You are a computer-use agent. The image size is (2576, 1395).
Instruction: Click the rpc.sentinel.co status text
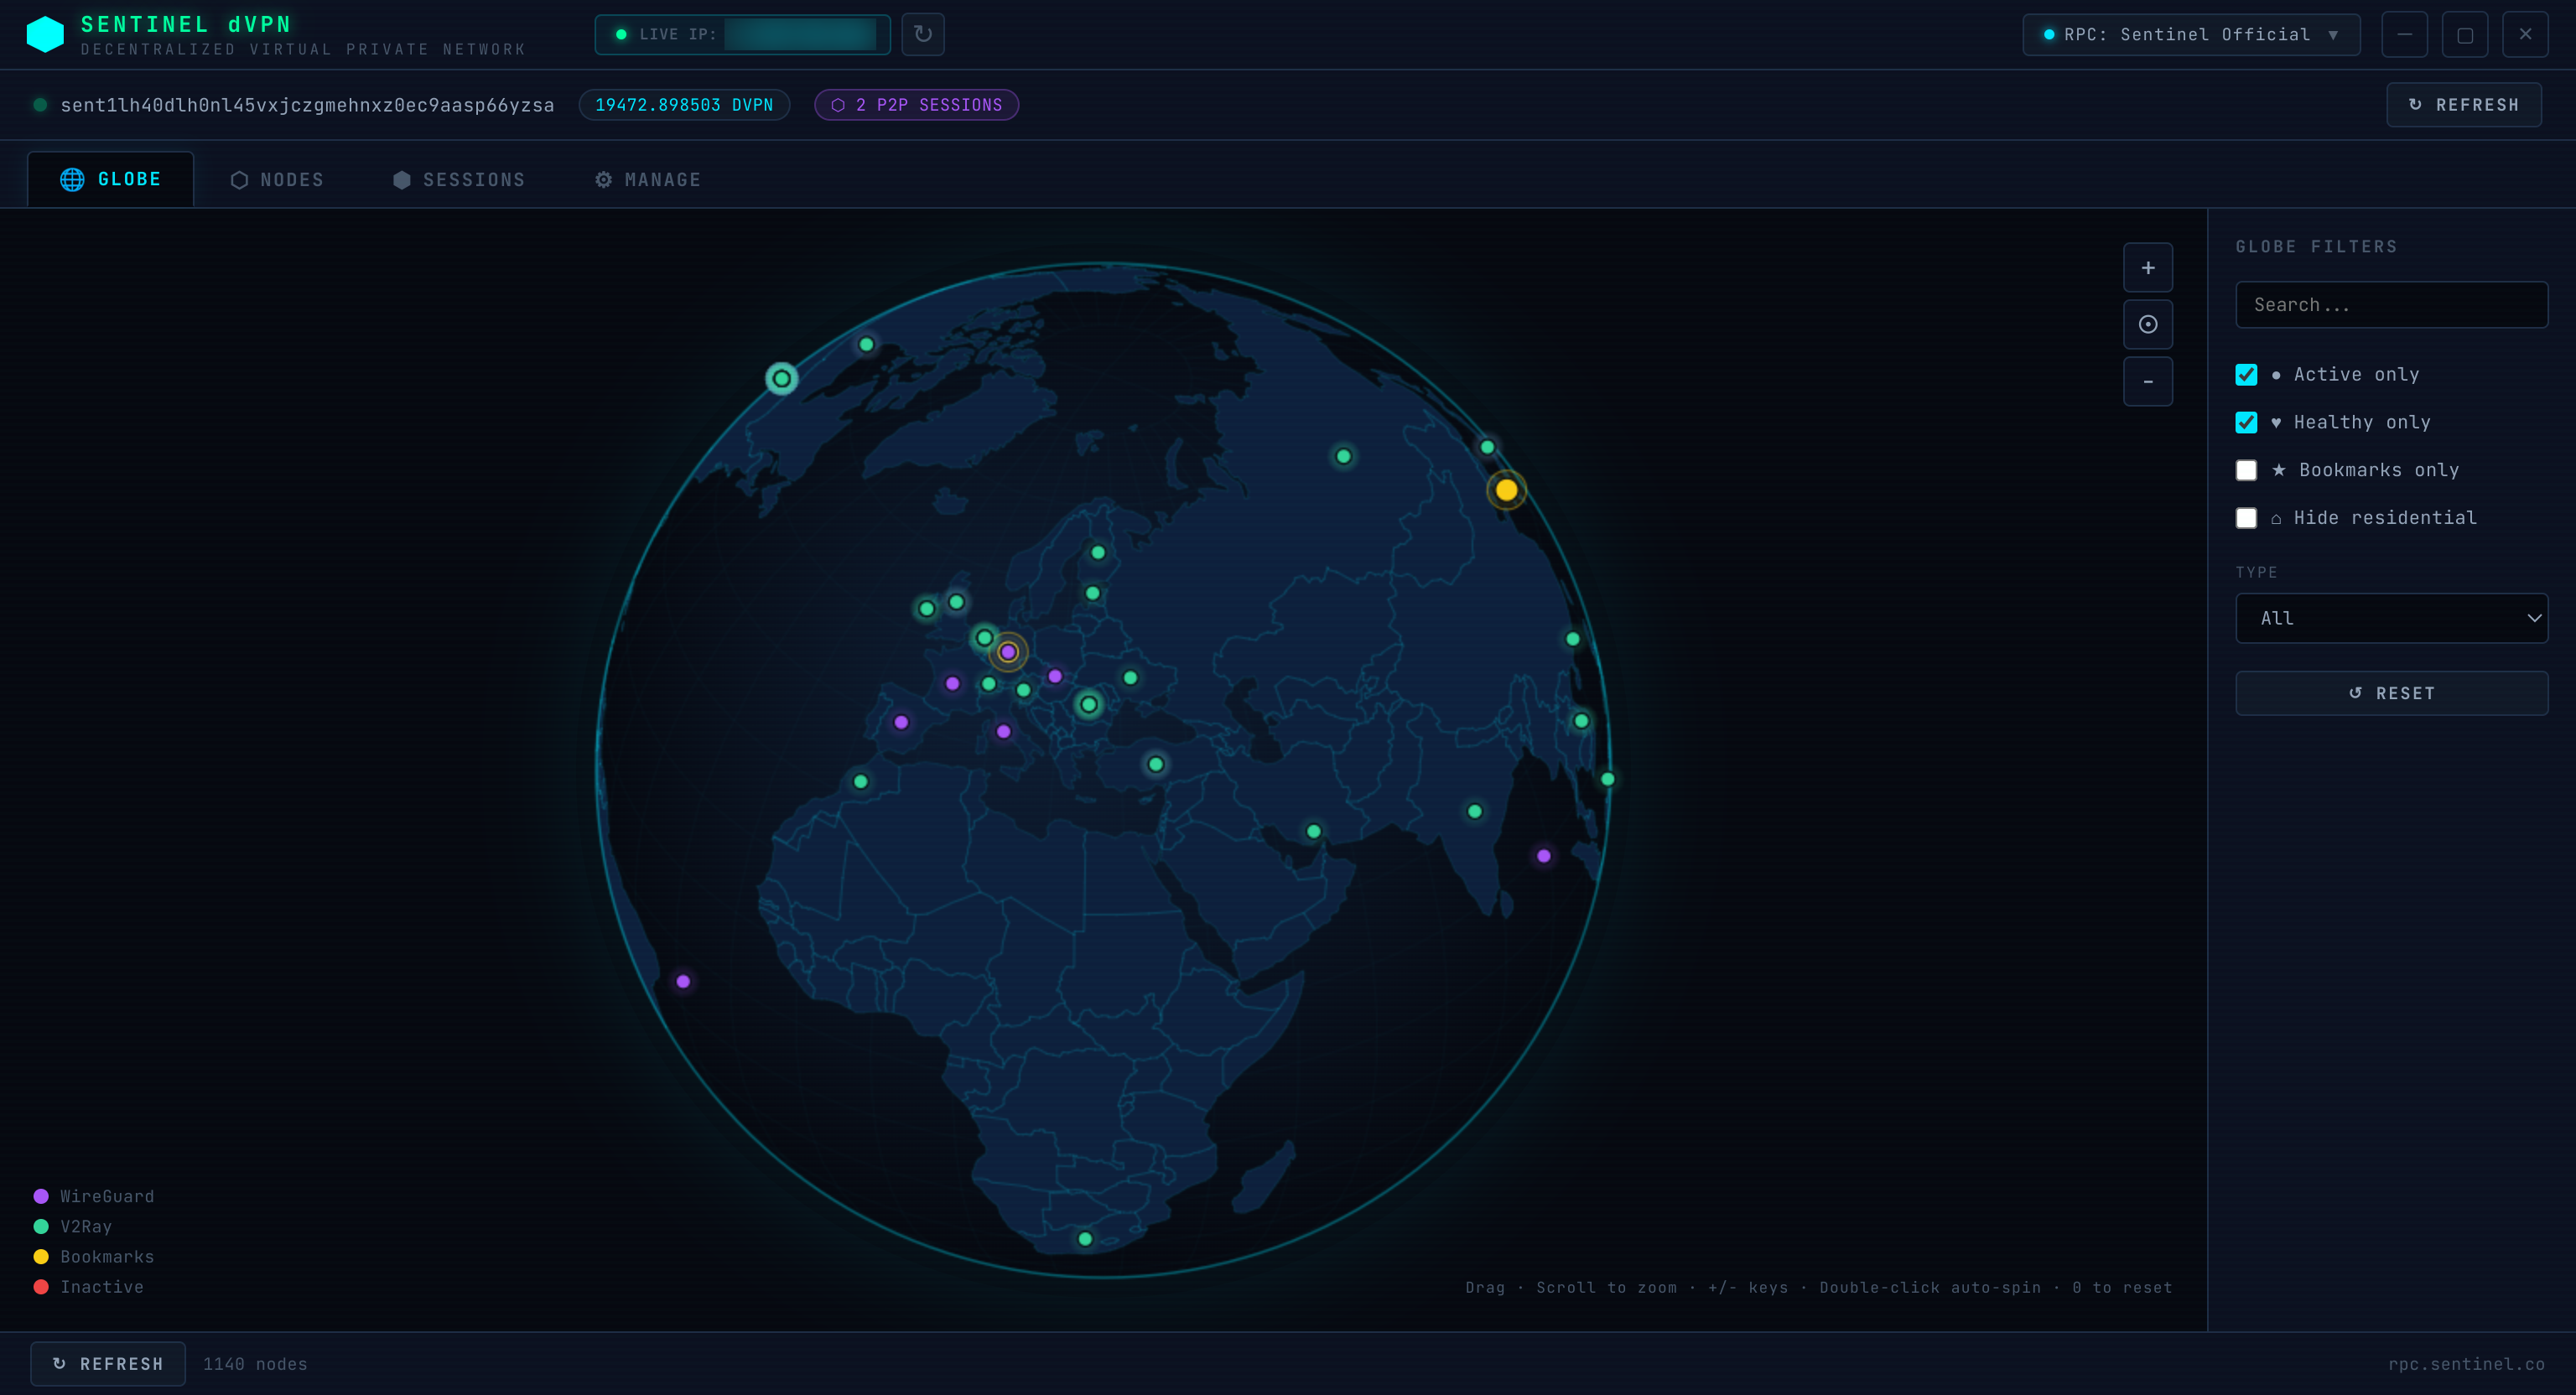coord(2466,1364)
